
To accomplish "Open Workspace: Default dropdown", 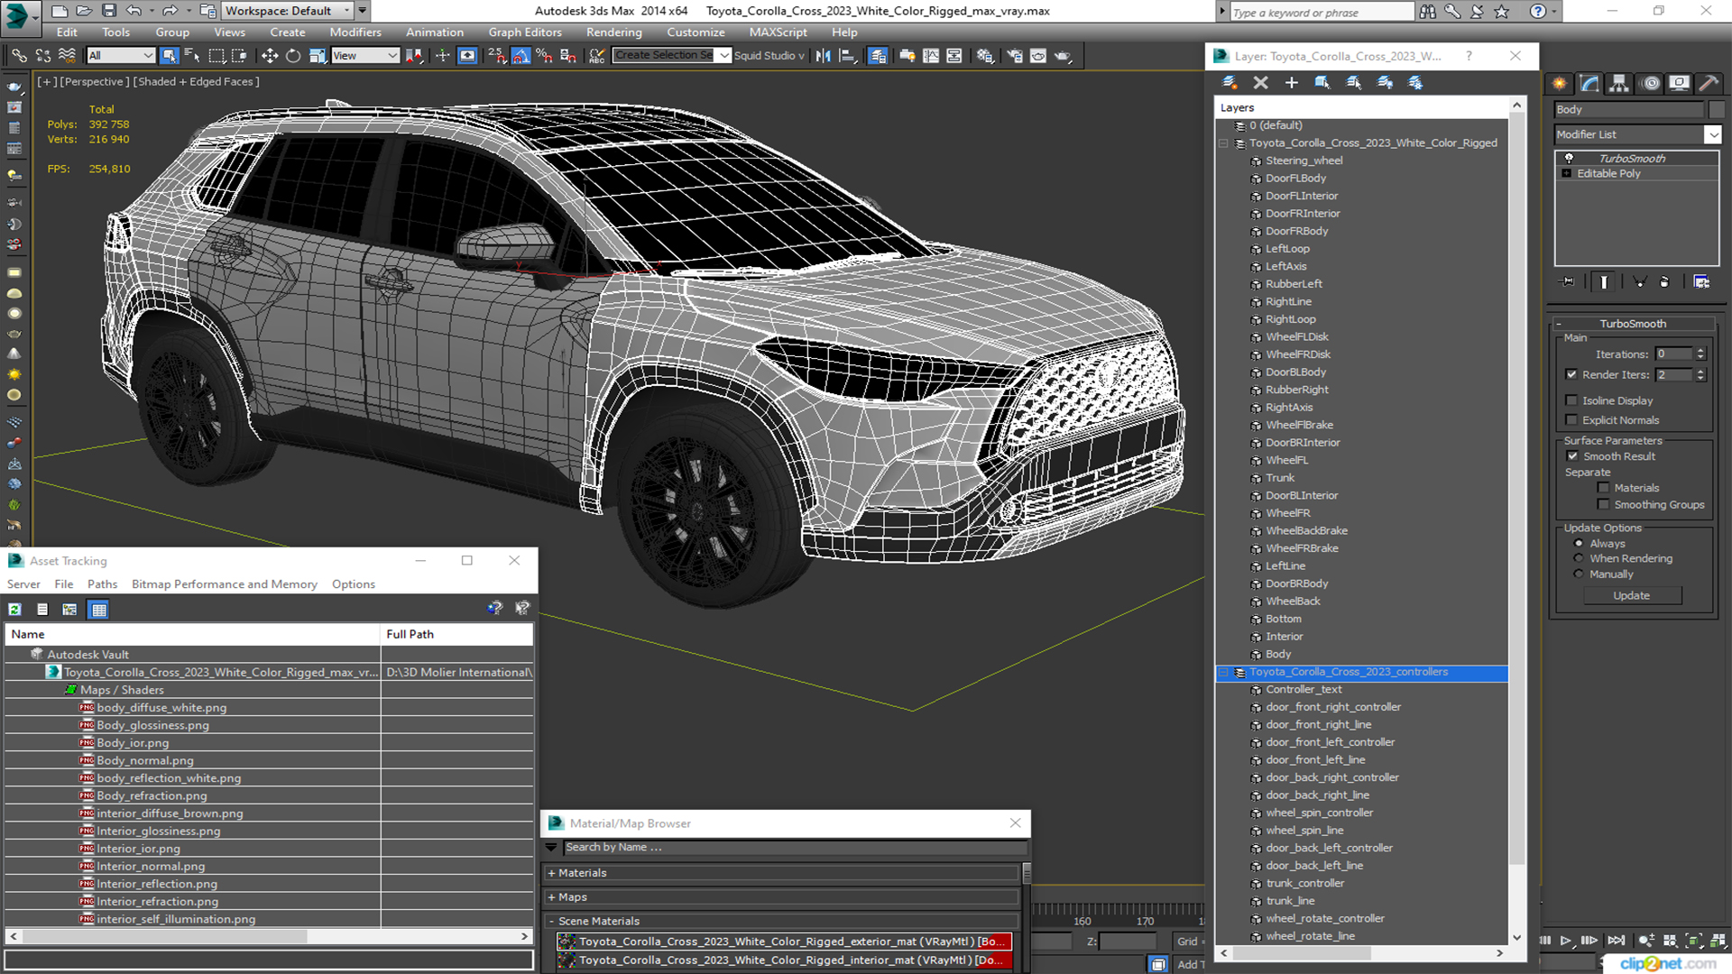I will pyautogui.click(x=287, y=11).
